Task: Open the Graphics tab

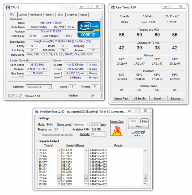Action: coord(72,15)
